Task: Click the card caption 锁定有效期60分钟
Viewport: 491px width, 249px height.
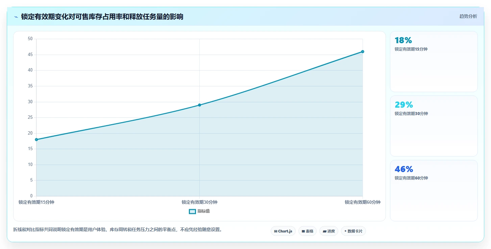Action: click(x=411, y=178)
